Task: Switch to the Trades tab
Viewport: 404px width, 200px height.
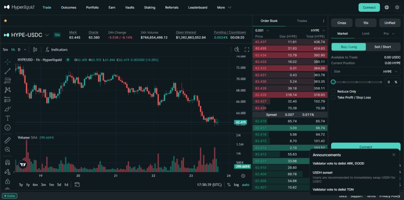Action: click(302, 21)
